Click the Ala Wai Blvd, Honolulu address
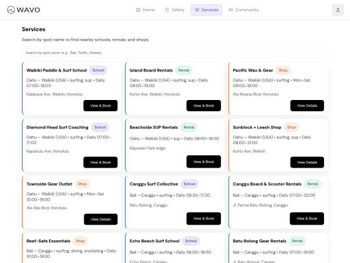 tap(47, 208)
